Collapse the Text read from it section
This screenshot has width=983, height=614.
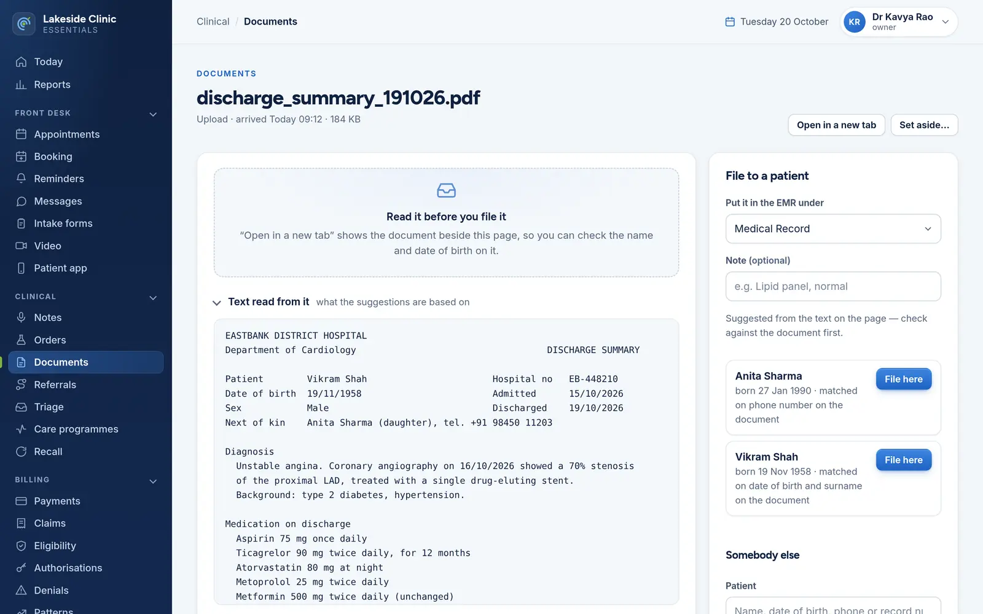click(x=217, y=303)
